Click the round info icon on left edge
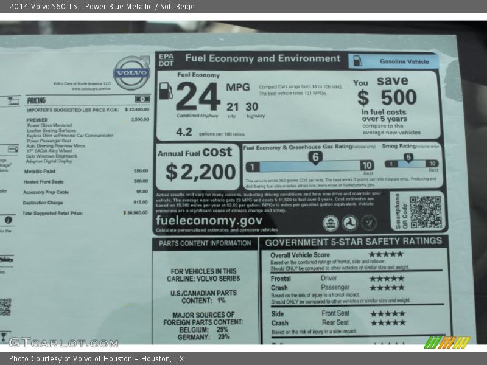The width and height of the screenshot is (487, 365). (x=9, y=220)
